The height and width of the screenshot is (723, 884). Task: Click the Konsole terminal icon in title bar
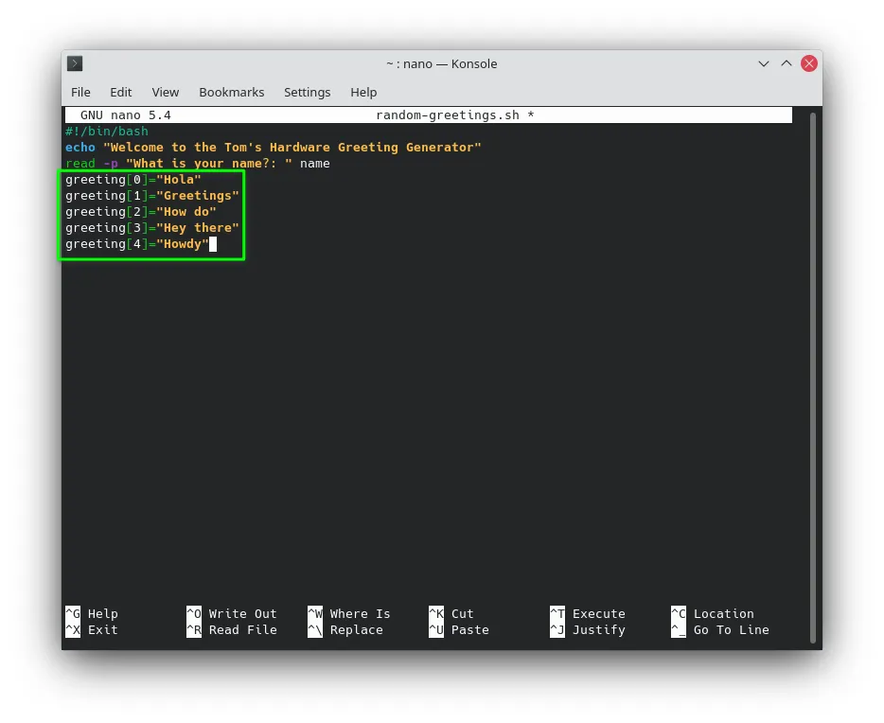pyautogui.click(x=75, y=63)
